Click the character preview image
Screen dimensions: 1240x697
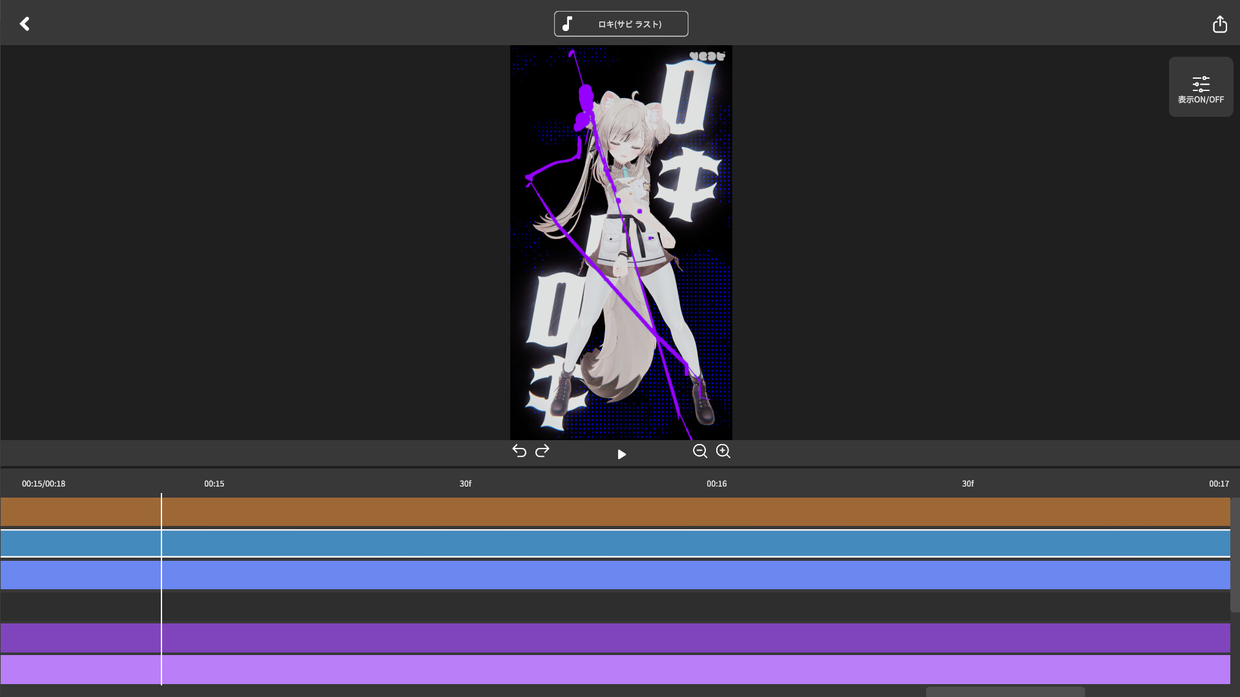(x=621, y=243)
